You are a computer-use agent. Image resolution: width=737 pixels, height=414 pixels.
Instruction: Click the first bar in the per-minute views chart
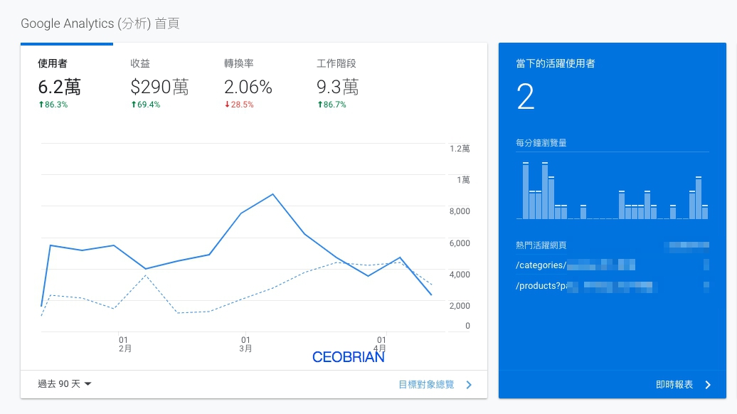click(x=526, y=191)
